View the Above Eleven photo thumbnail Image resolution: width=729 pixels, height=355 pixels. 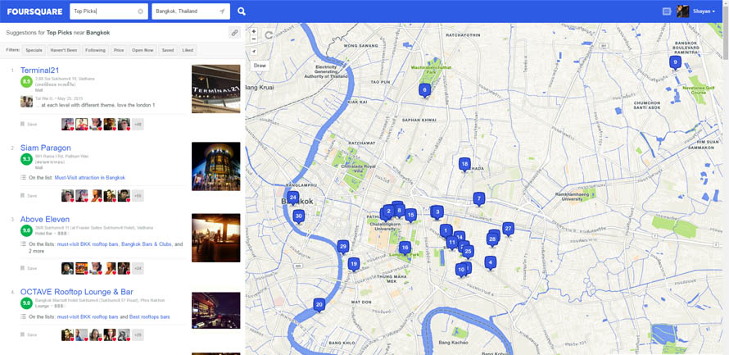(x=216, y=238)
